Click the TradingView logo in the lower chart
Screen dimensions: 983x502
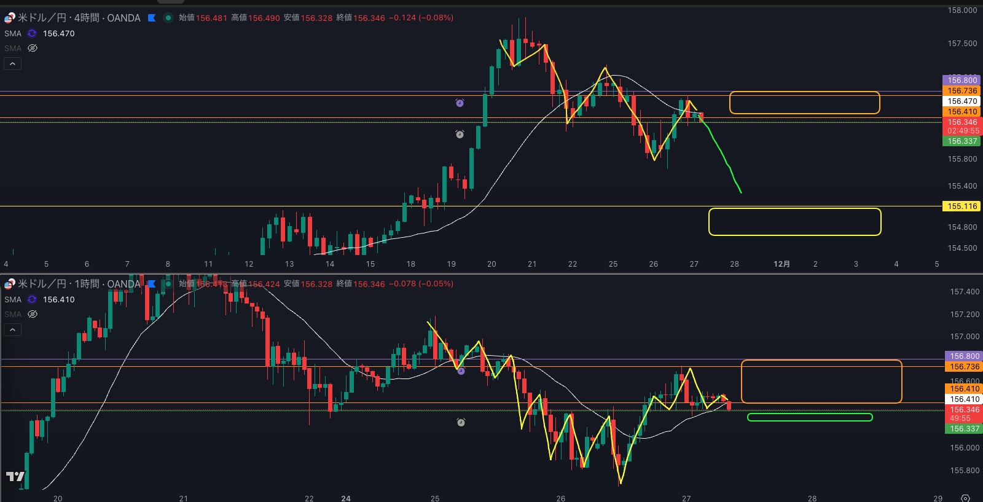15,476
